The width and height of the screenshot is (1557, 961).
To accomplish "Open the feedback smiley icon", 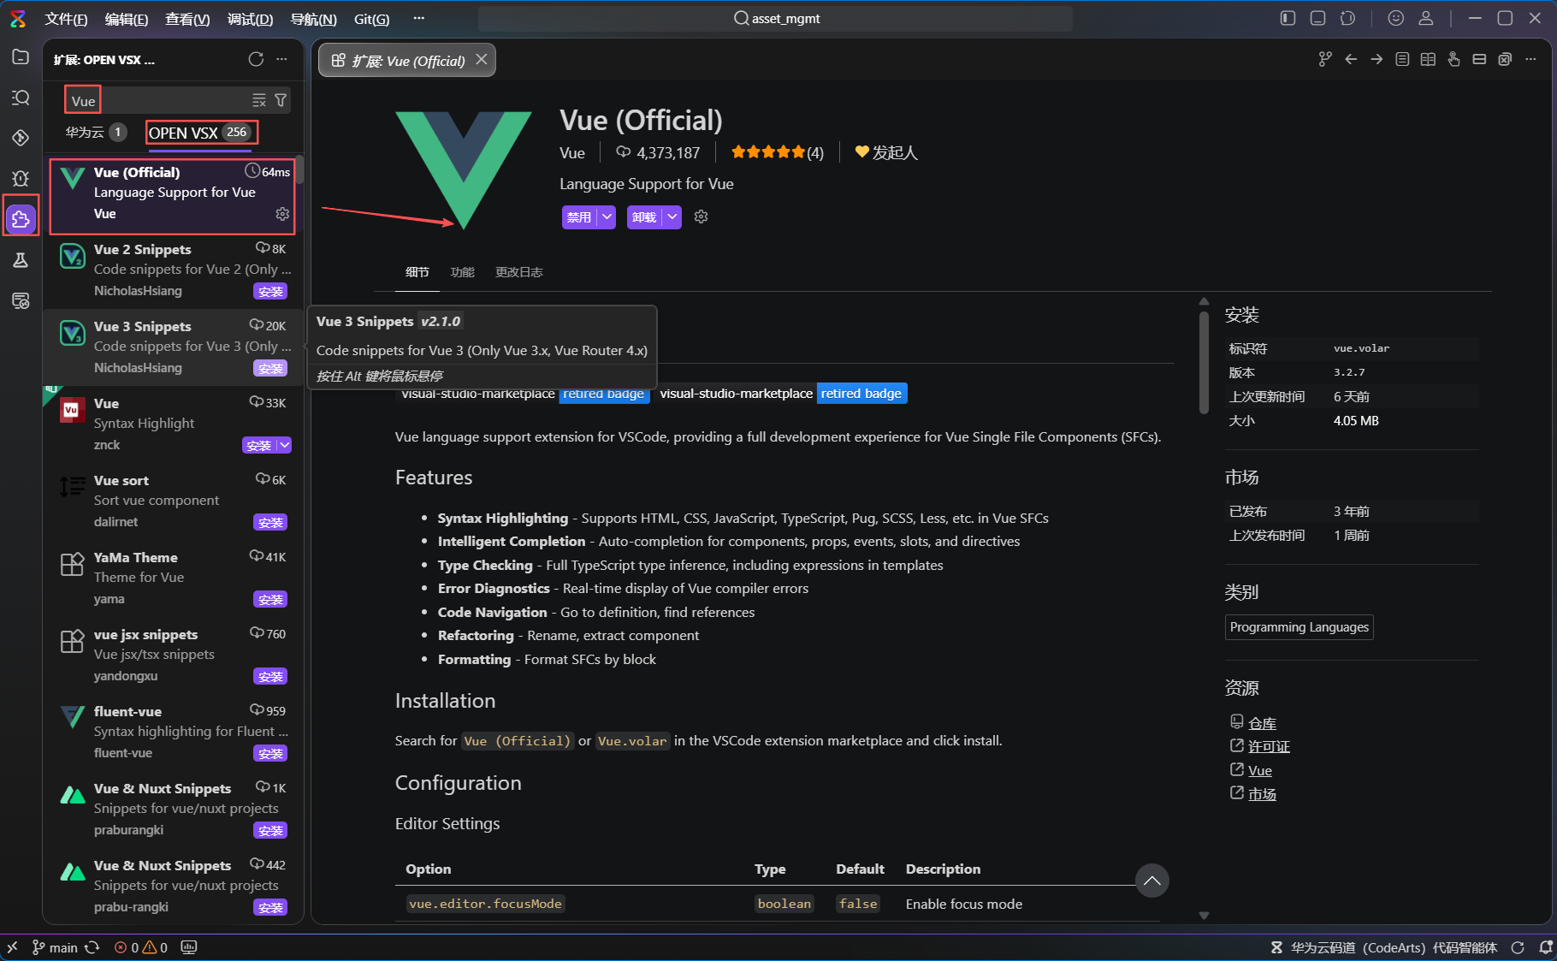I will tap(1396, 18).
